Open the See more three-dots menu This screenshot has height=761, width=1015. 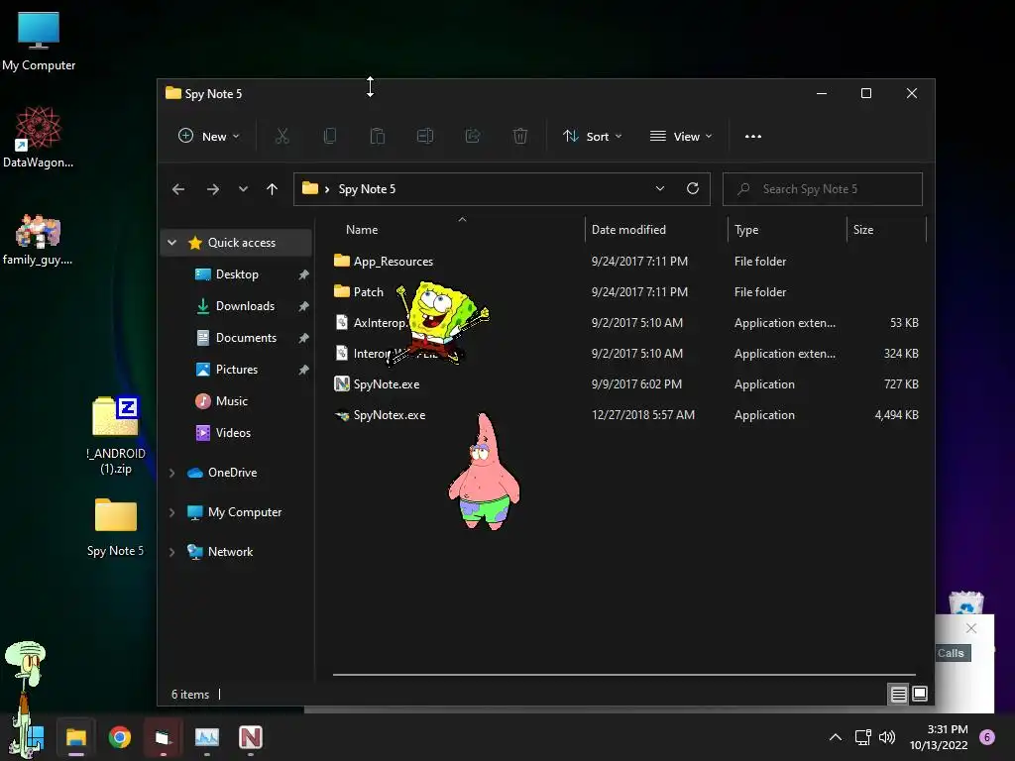pyautogui.click(x=753, y=137)
